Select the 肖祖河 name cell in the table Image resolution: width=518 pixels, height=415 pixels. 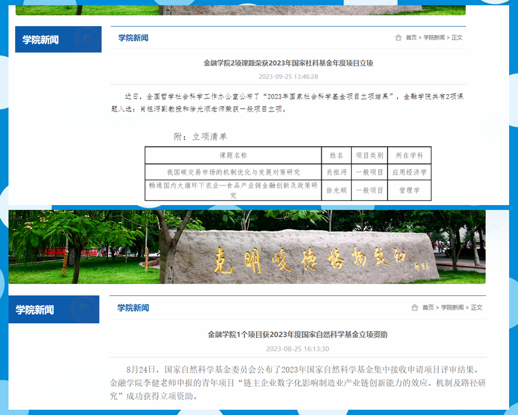coord(336,172)
